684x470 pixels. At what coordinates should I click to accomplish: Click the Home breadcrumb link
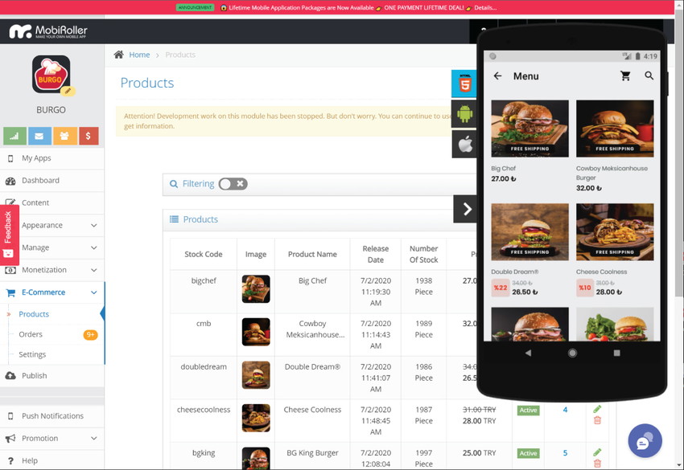pos(139,55)
